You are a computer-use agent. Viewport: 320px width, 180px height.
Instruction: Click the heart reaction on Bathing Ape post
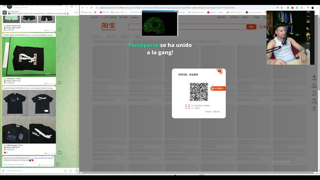coord(5,152)
